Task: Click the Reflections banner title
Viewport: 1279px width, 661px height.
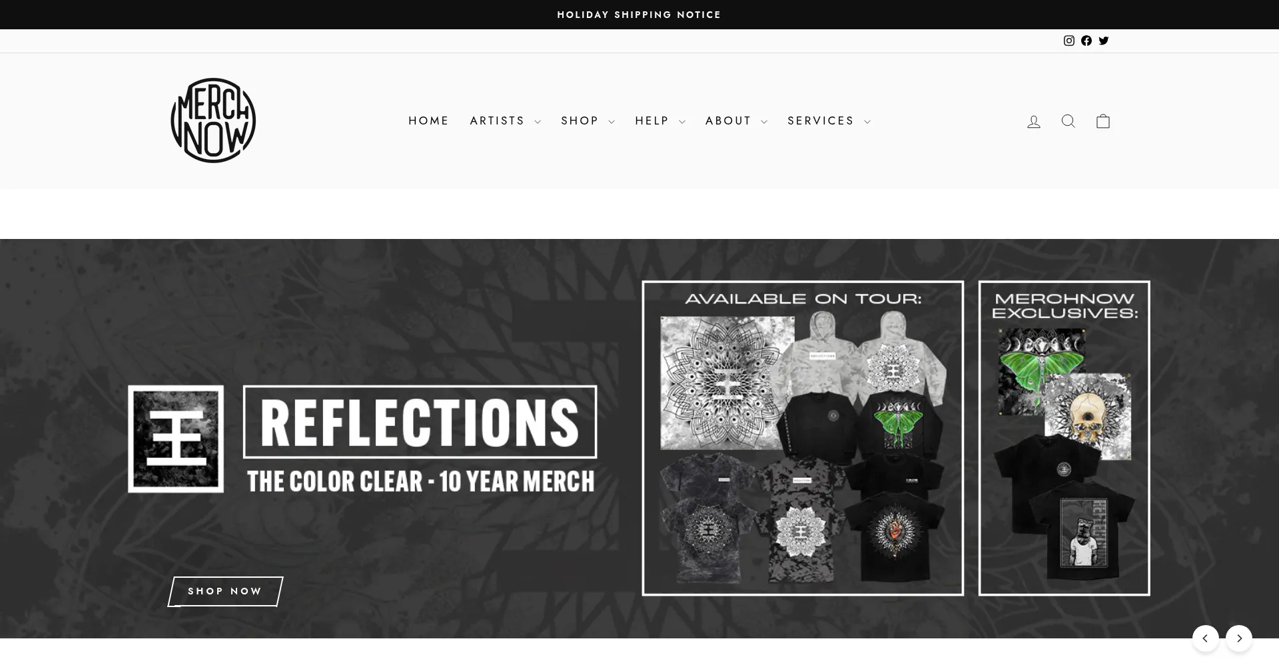Action: [420, 422]
